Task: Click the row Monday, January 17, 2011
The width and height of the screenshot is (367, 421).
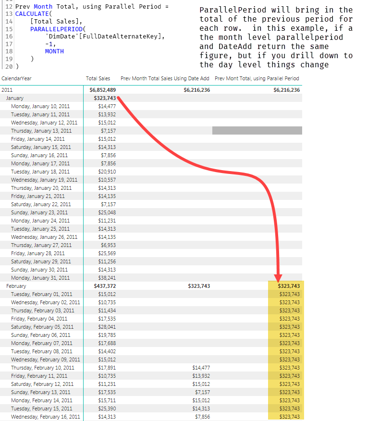Action: pos(151,163)
